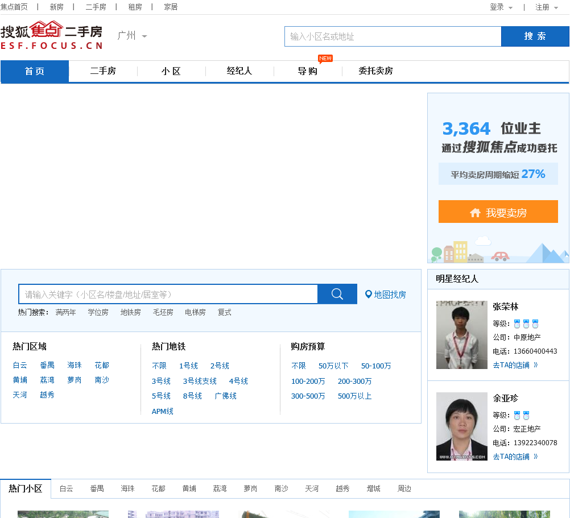Select metro 广佛线 filter
Viewport: 570px width, 518px height.
225,396
